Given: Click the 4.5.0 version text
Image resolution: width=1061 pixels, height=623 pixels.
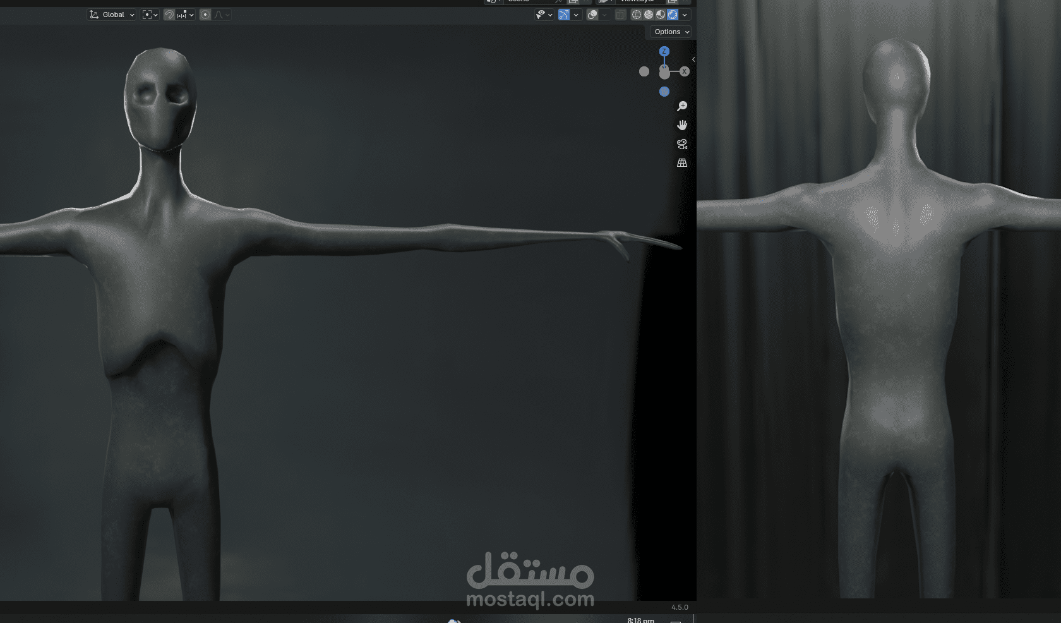Looking at the screenshot, I should click(x=680, y=607).
